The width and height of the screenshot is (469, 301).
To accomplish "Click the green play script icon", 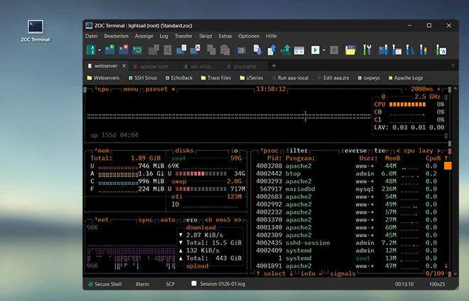I will pos(316,50).
